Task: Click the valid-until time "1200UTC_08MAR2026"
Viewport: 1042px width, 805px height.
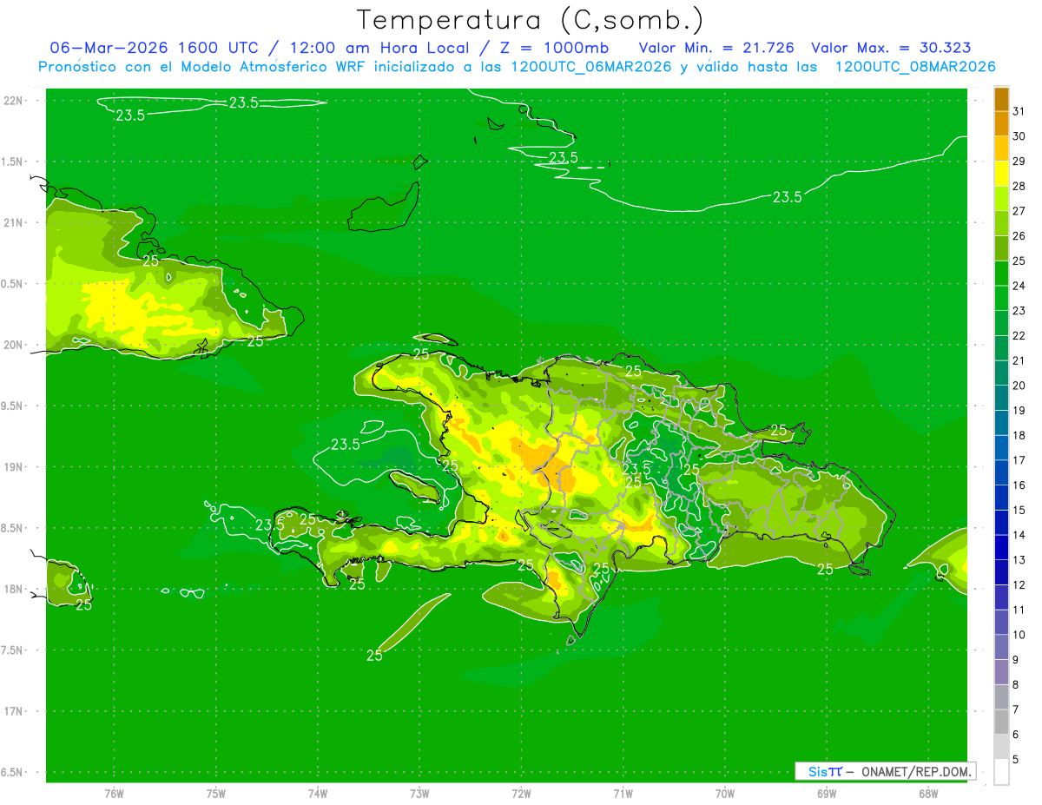Action: point(915,67)
